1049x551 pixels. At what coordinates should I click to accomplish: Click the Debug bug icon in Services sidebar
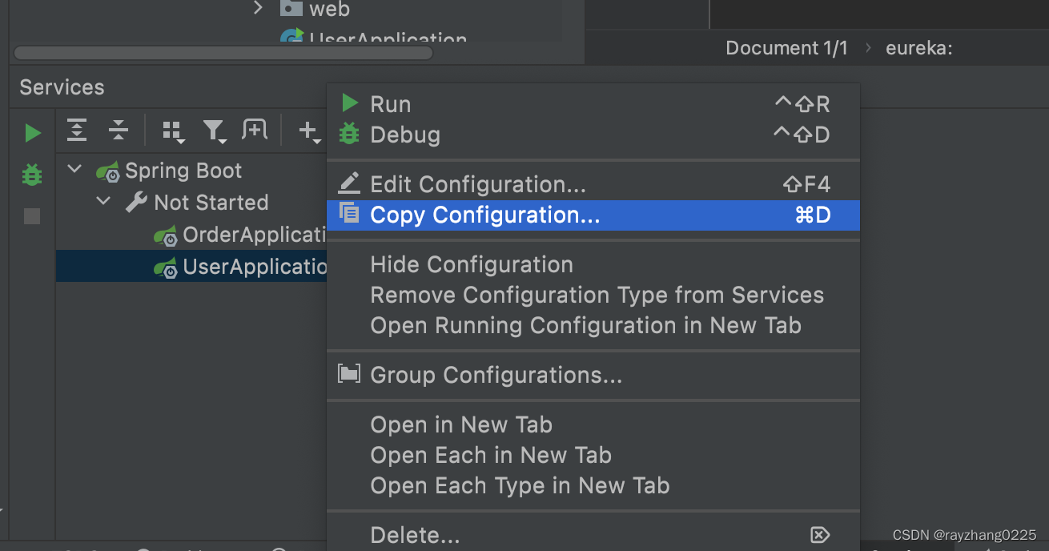tap(32, 174)
